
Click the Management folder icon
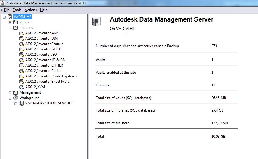click(15, 92)
